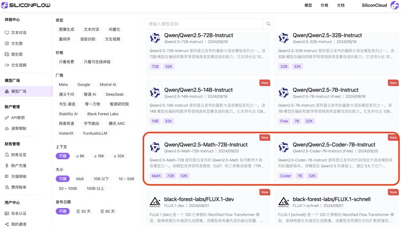Filter vendor by 通义千问
Viewport: 401px width, 228px height.
tap(66, 94)
